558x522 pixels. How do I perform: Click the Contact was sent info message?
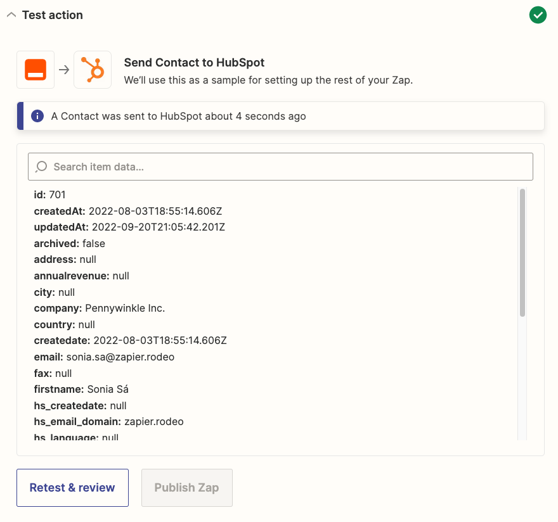(178, 117)
